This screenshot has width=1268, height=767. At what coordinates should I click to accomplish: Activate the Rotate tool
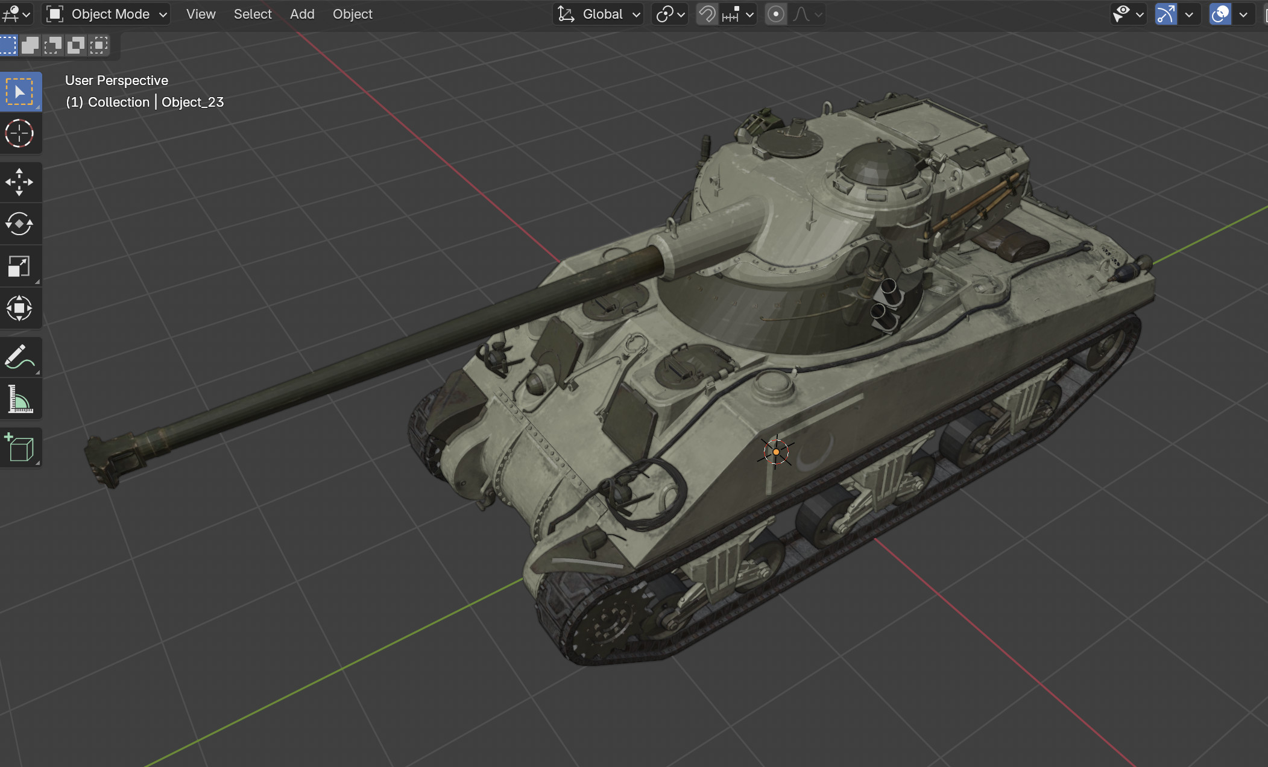pos(19,224)
